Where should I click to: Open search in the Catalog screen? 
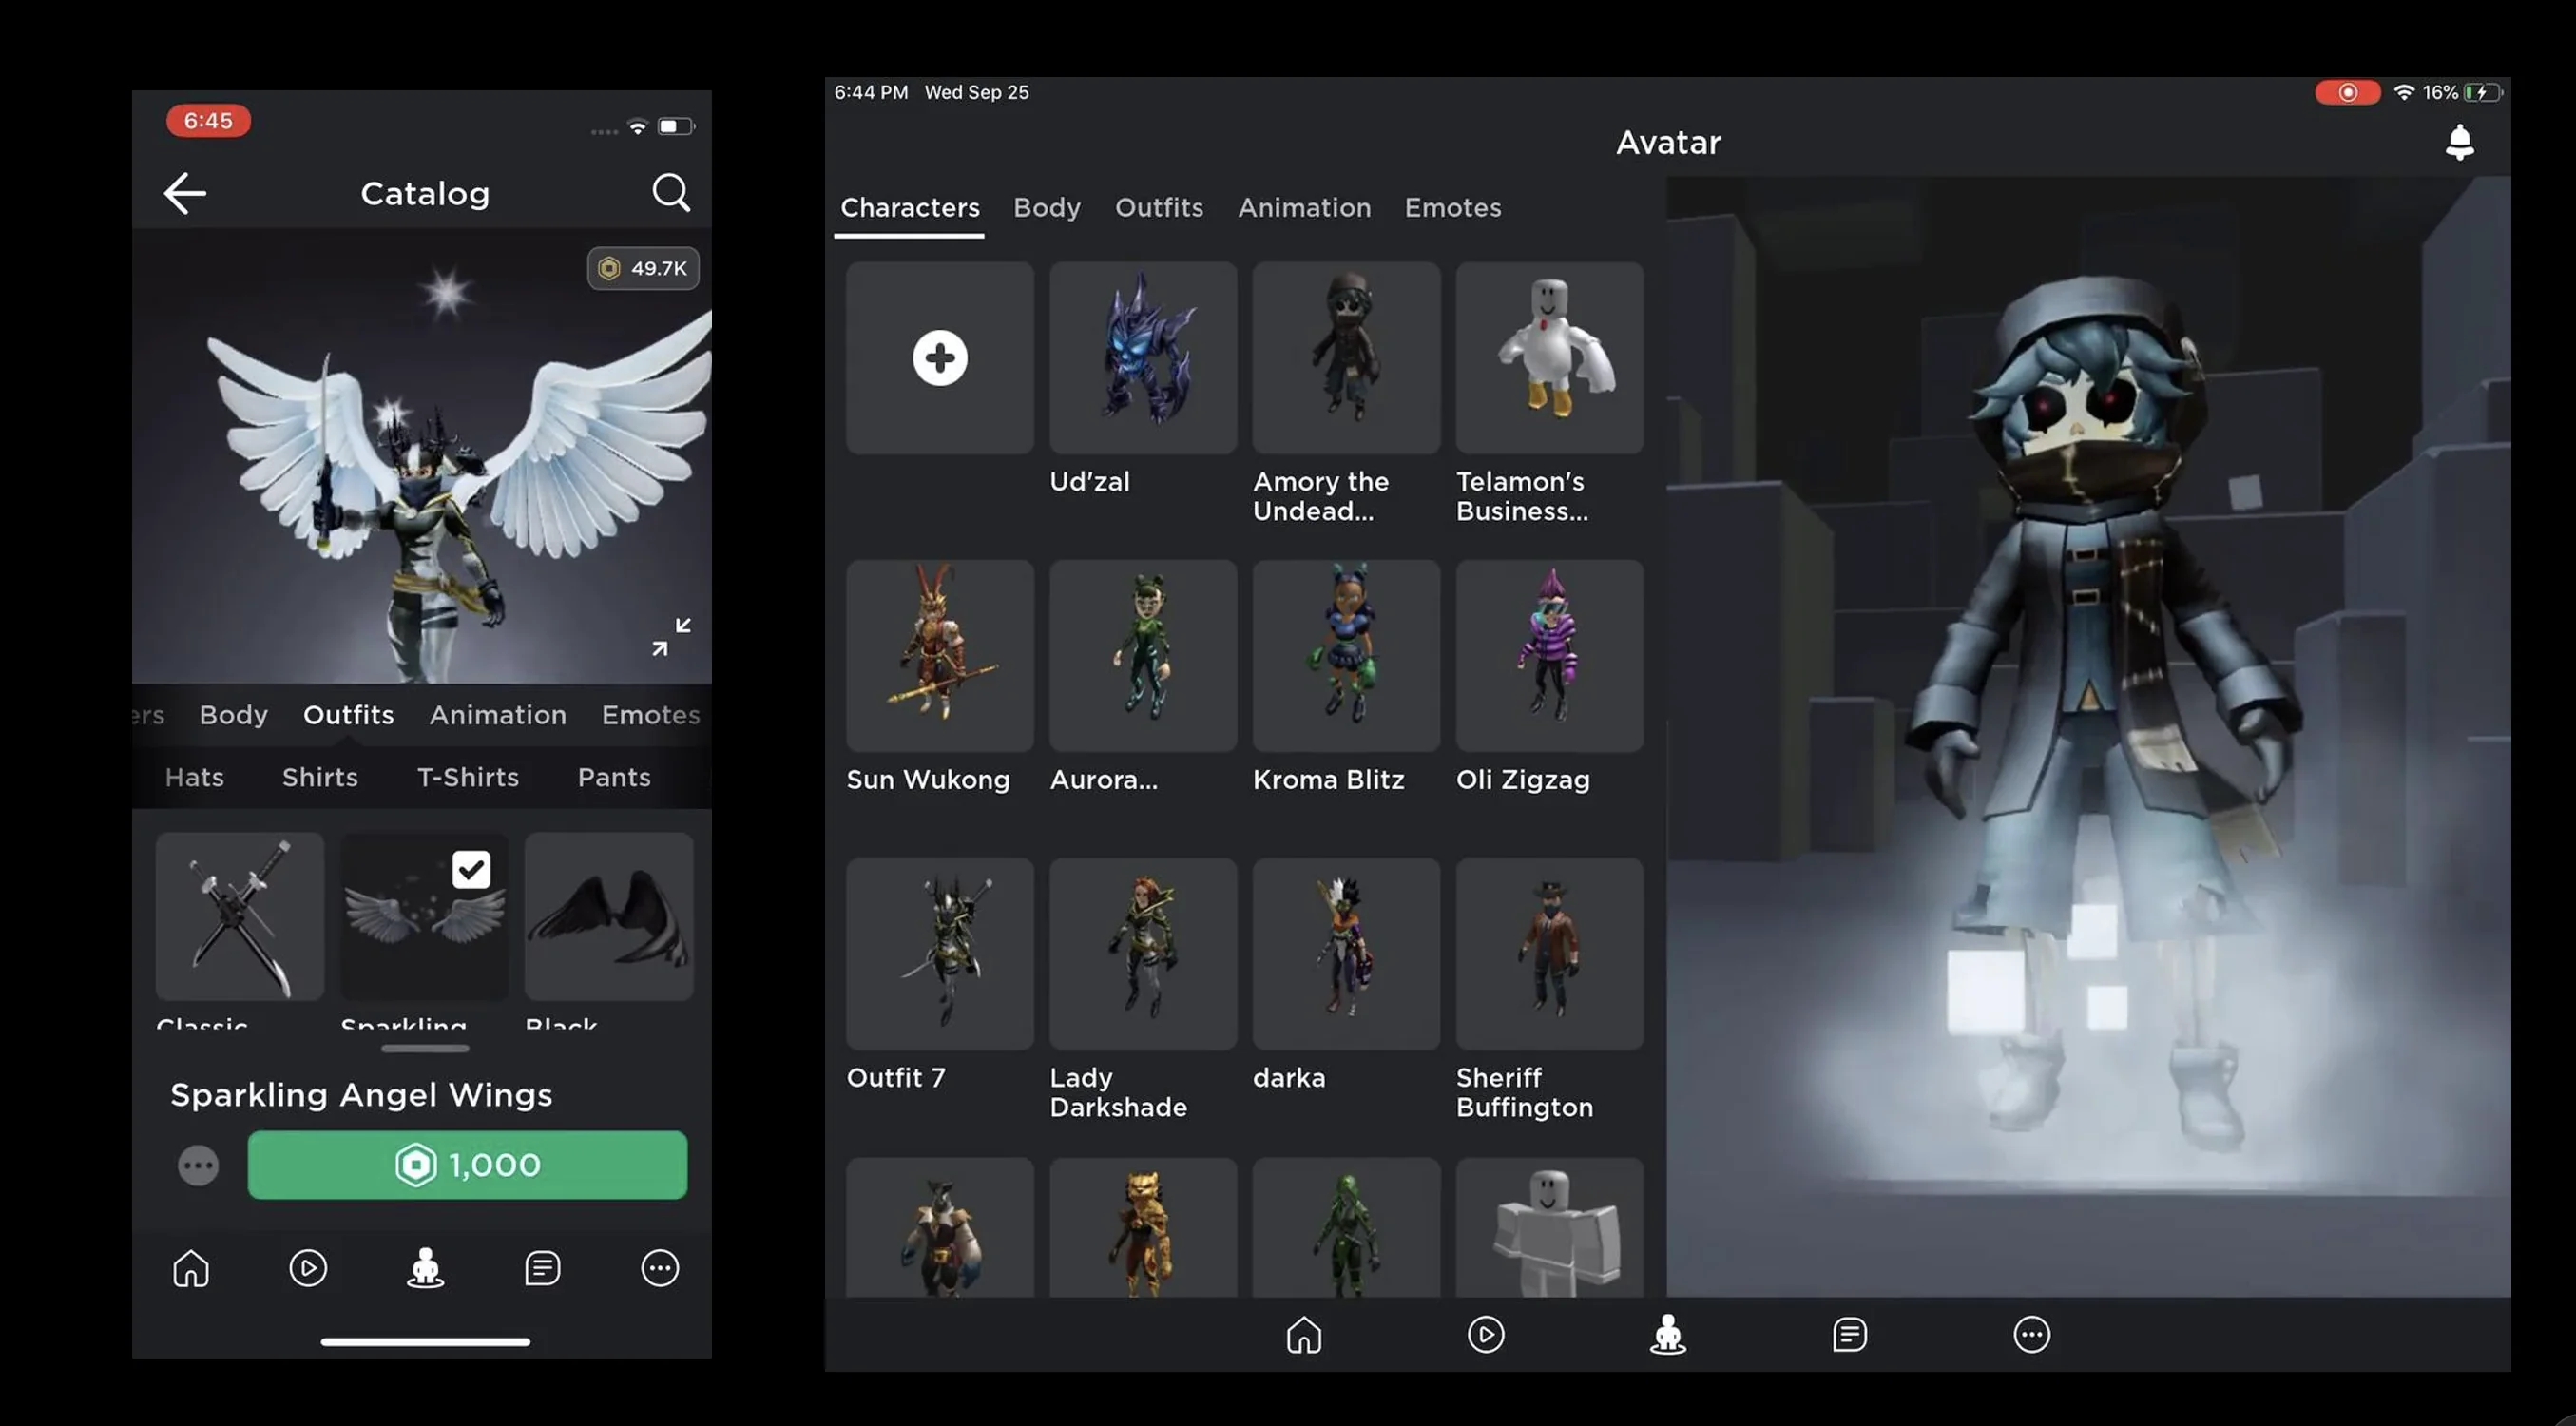[671, 192]
